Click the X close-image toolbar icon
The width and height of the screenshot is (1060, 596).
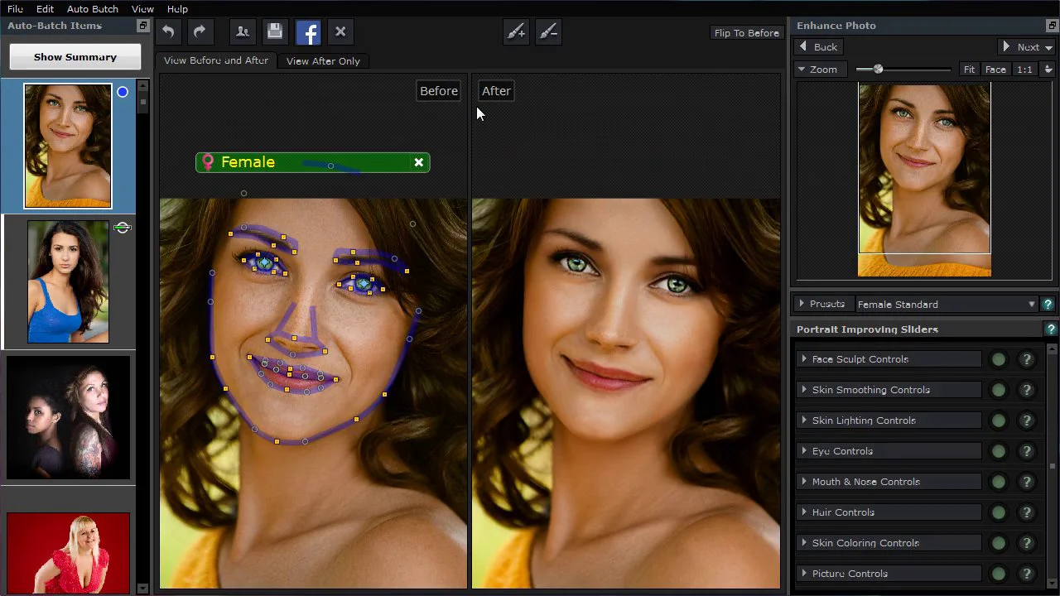pyautogui.click(x=340, y=32)
